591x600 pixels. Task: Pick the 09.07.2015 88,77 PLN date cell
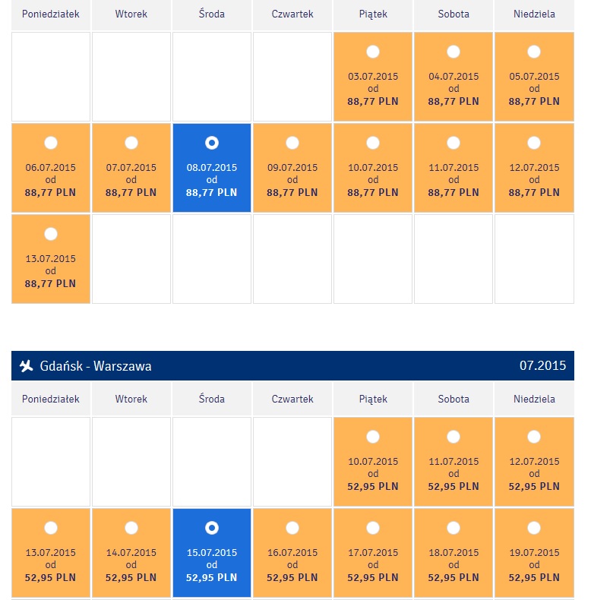[x=292, y=168]
